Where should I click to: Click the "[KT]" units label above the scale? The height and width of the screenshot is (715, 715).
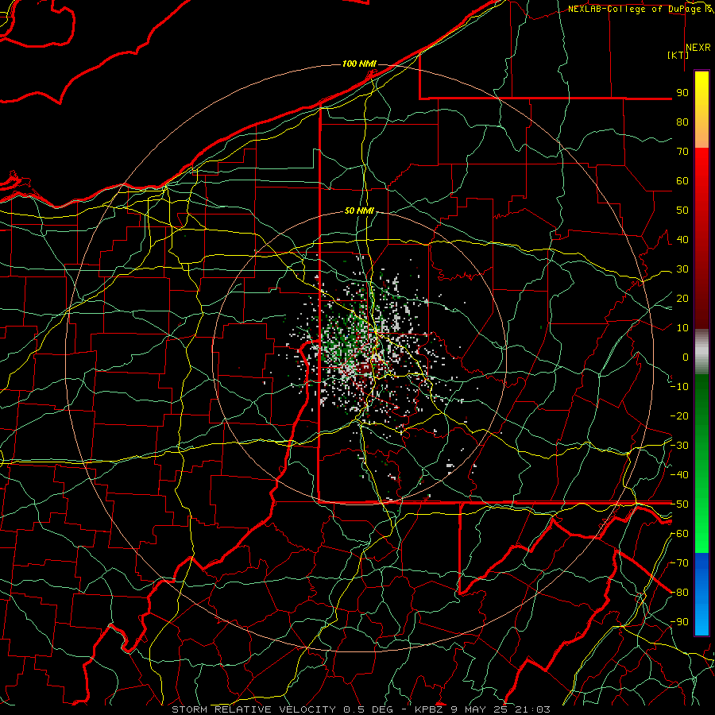pyautogui.click(x=678, y=55)
